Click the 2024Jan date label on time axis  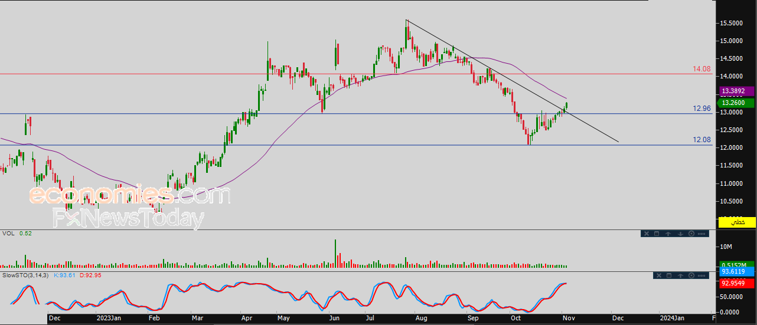673,318
